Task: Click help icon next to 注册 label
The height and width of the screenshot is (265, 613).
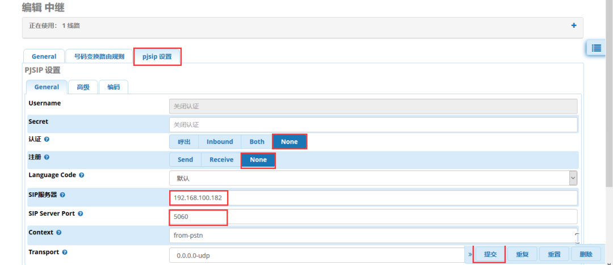Action: 47,157
